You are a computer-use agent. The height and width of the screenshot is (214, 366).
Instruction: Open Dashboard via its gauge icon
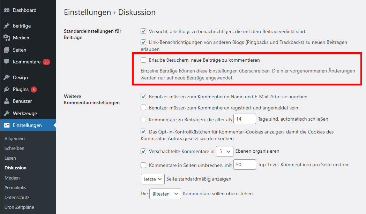click(x=7, y=10)
